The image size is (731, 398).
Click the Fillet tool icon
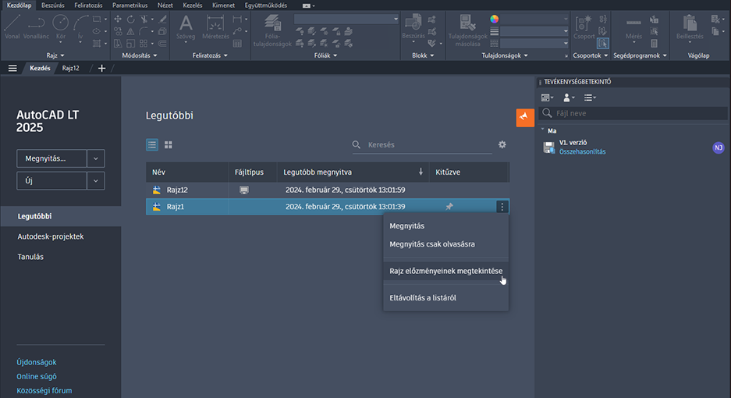pyautogui.click(x=144, y=31)
